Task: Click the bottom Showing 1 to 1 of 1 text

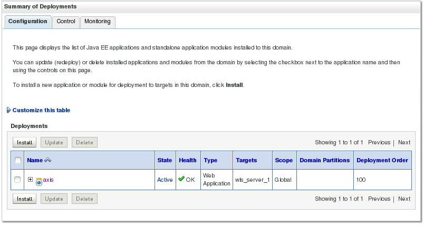Action: click(339, 199)
